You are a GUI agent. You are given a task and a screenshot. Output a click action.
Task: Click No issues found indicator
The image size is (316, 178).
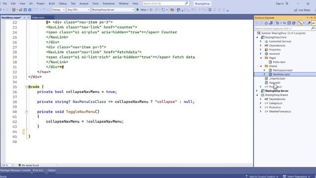point(29,165)
